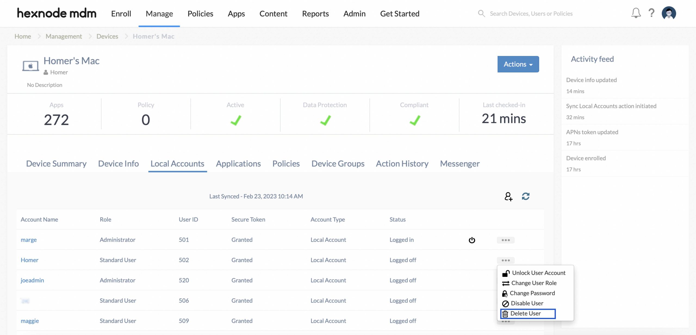Click the Account Name column header
696x335 pixels.
(x=39, y=219)
